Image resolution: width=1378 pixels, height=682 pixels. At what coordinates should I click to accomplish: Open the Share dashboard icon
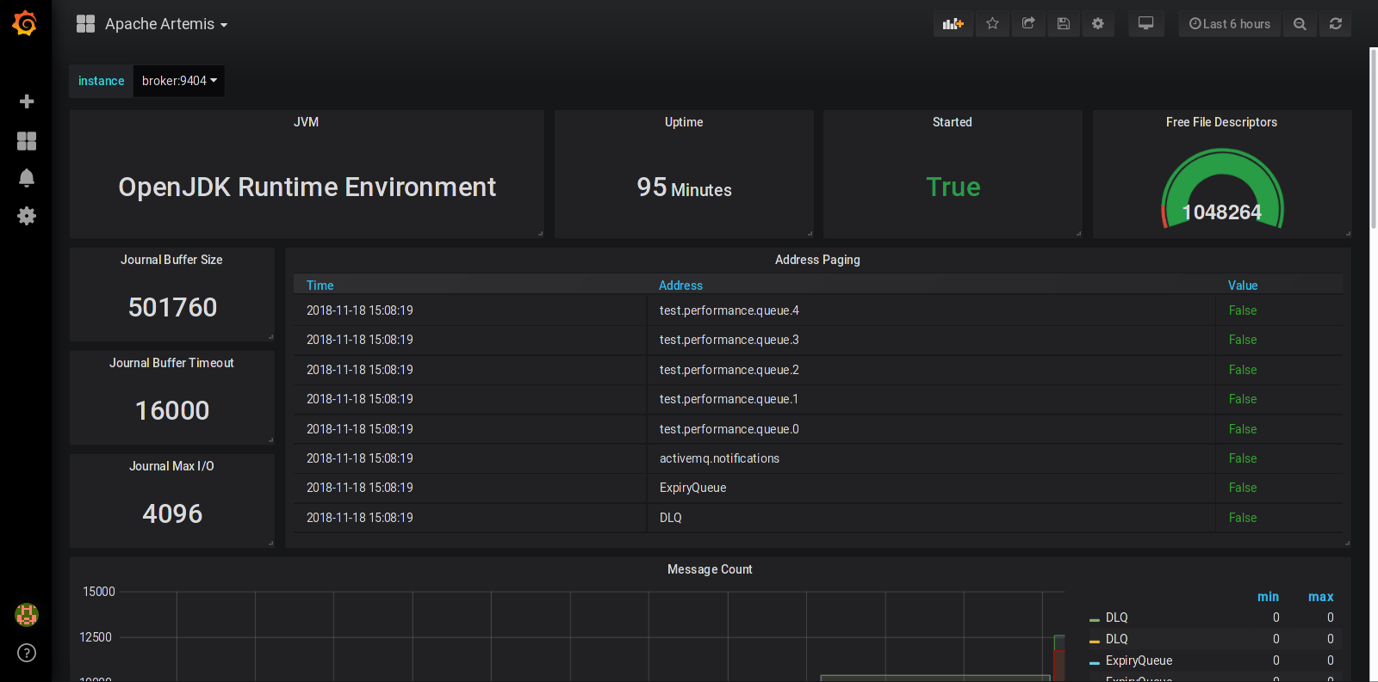1028,24
